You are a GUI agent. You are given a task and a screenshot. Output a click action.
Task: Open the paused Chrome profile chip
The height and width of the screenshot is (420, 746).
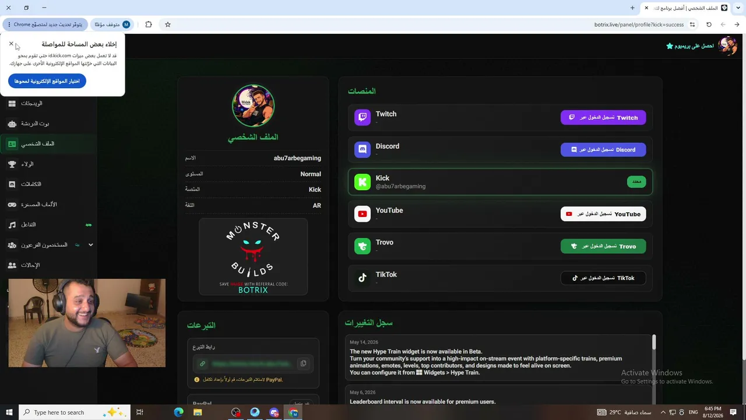(x=112, y=24)
